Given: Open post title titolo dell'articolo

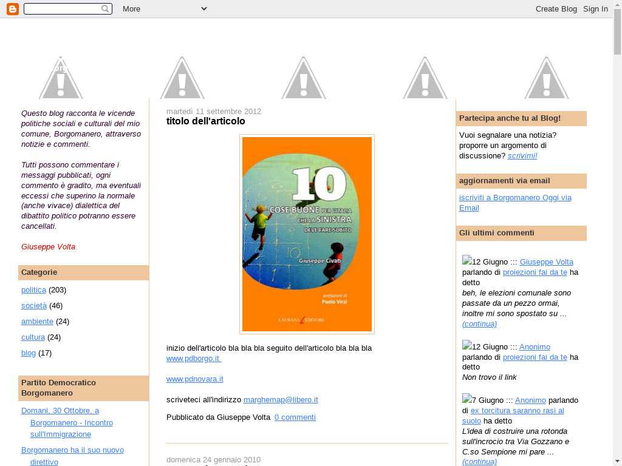Looking at the screenshot, I should pos(205,121).
